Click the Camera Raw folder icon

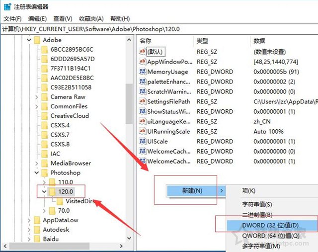(x=44, y=97)
